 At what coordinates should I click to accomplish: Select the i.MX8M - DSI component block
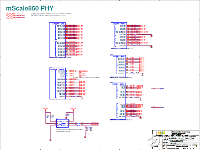[118, 66]
